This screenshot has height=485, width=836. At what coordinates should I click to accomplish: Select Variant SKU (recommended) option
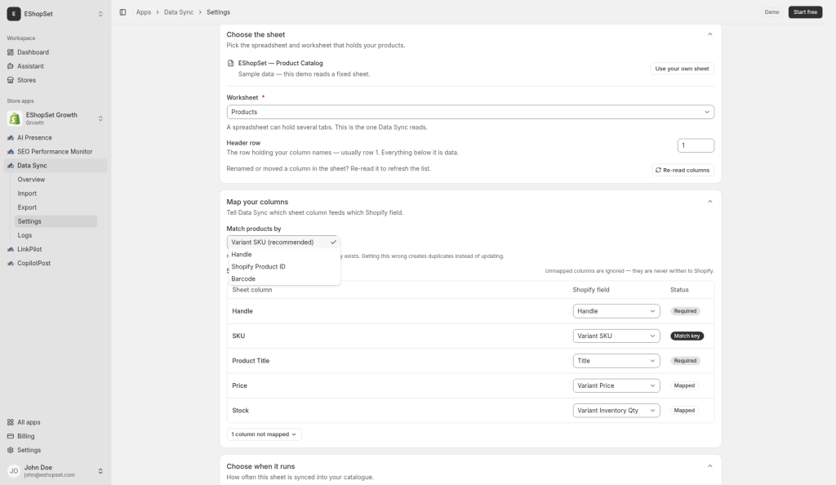coord(283,242)
